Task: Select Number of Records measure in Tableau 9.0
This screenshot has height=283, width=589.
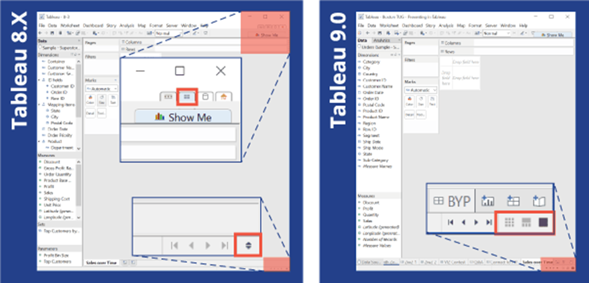Action: pyautogui.click(x=379, y=239)
